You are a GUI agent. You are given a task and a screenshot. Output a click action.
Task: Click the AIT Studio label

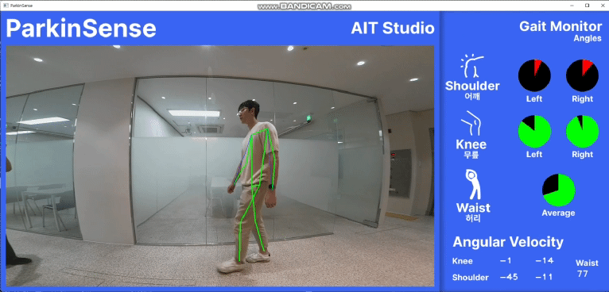393,29
